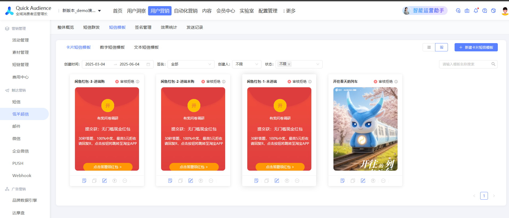
Task: Open details icon for 闲鱼红包-2-进端未购 card
Action: click(x=170, y=181)
